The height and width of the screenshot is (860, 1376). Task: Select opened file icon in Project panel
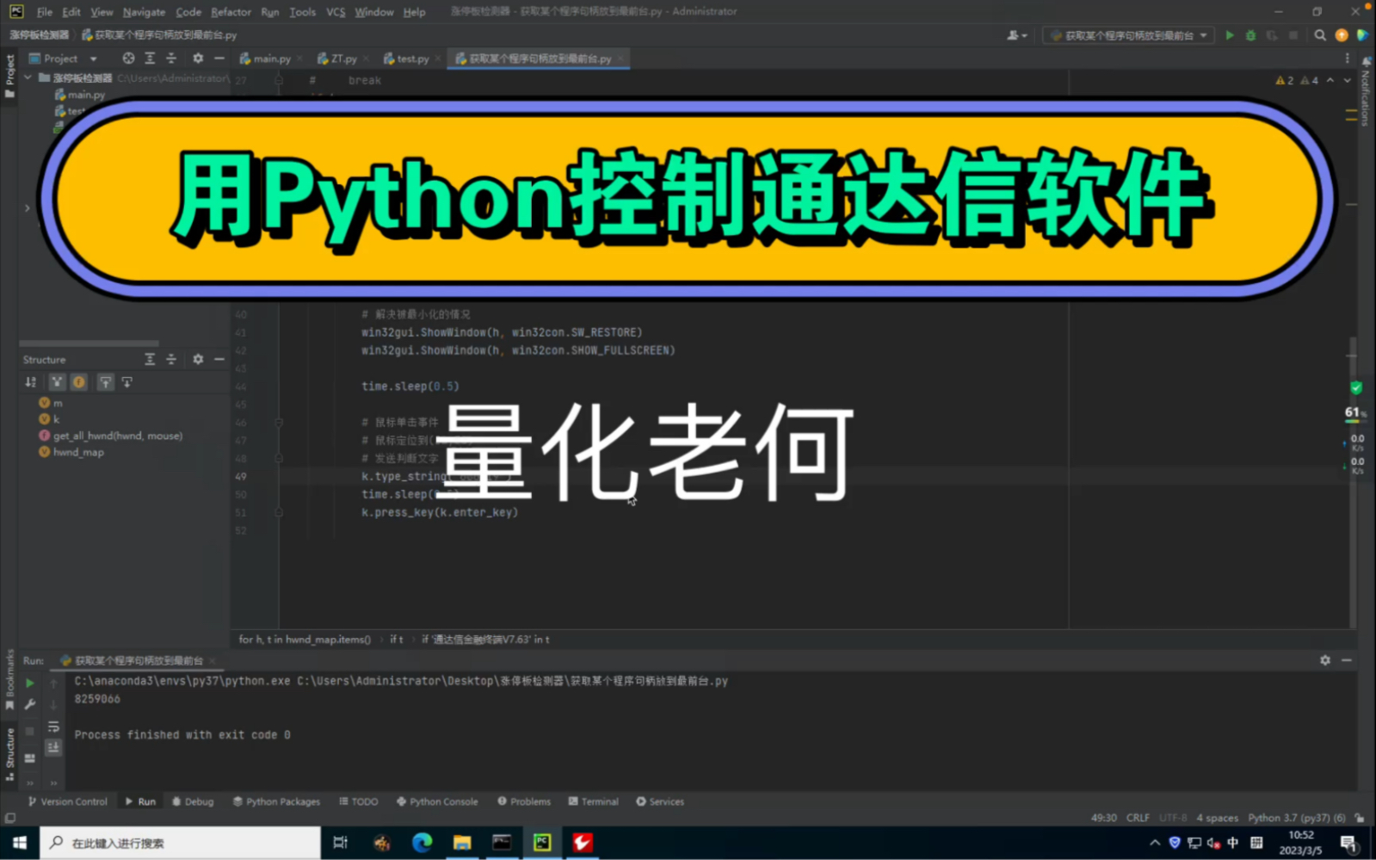[x=128, y=59]
